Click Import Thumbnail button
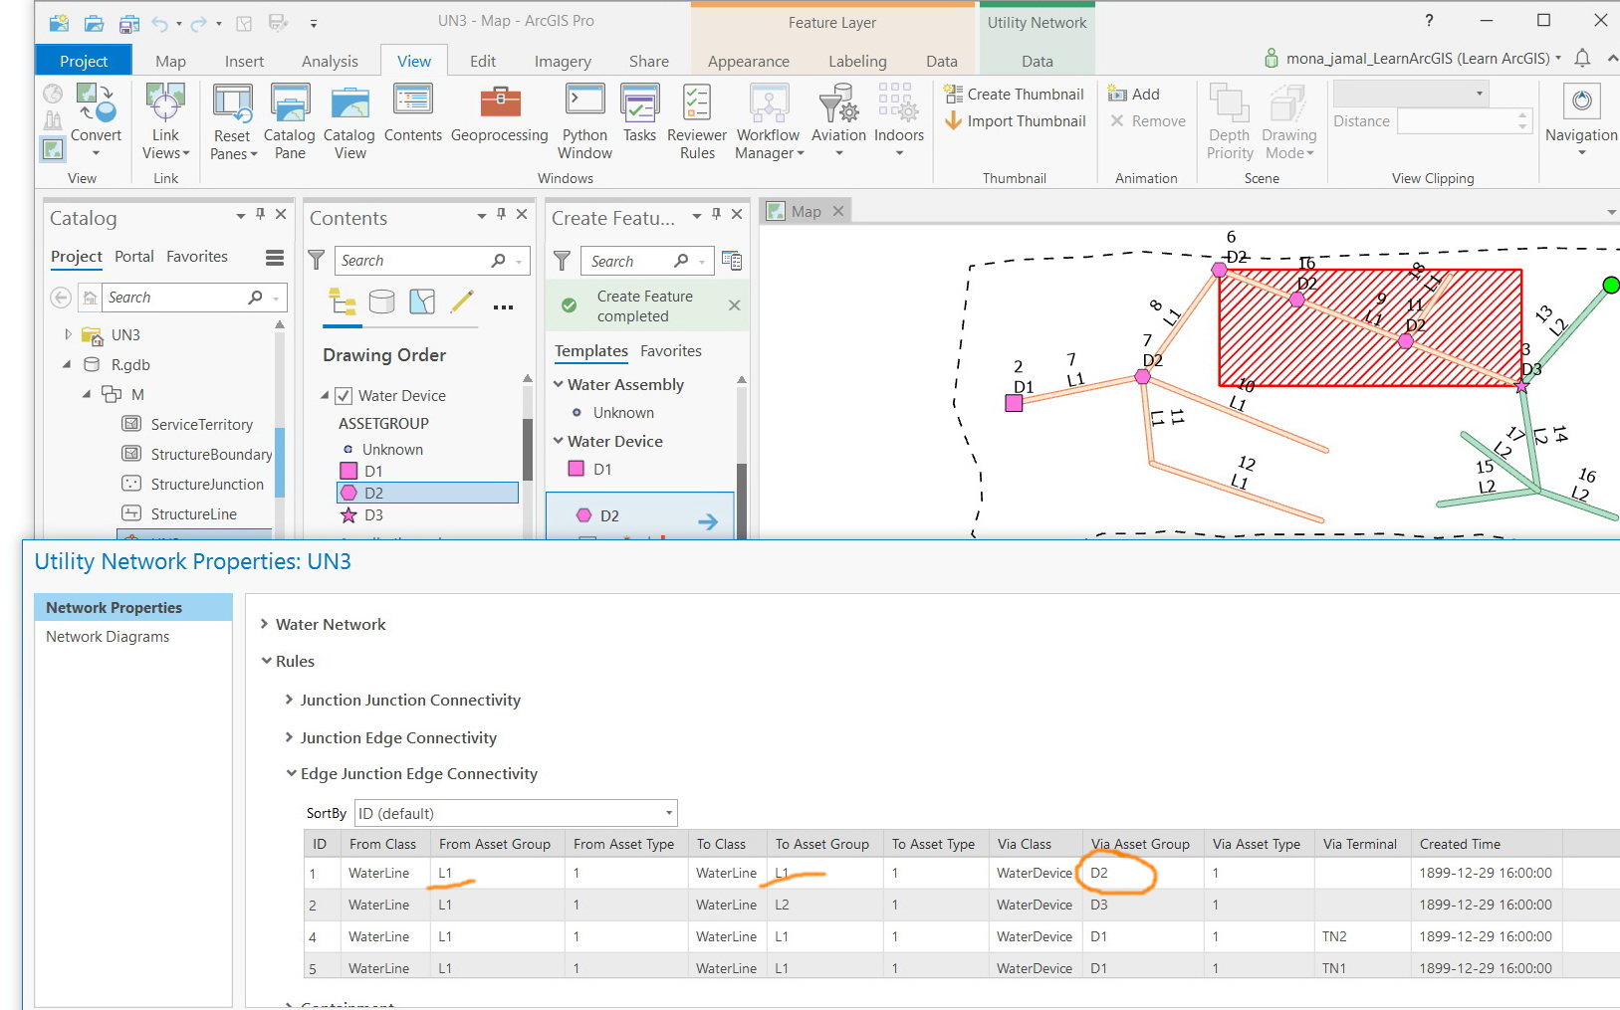Screen dimensions: 1620x1010 tap(1015, 120)
